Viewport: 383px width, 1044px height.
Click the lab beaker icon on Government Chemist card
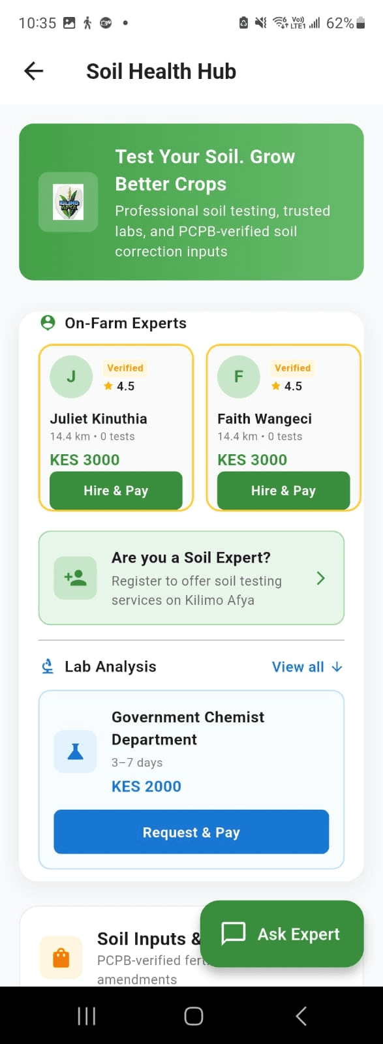tap(75, 751)
